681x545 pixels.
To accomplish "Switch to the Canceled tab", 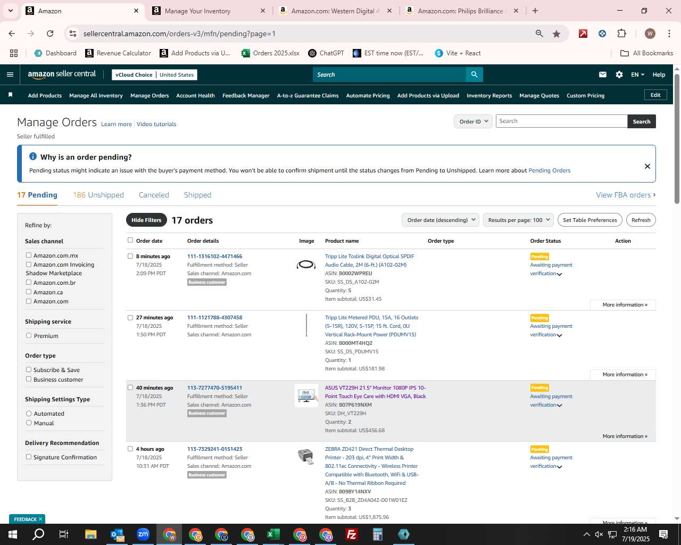I will (x=154, y=195).
